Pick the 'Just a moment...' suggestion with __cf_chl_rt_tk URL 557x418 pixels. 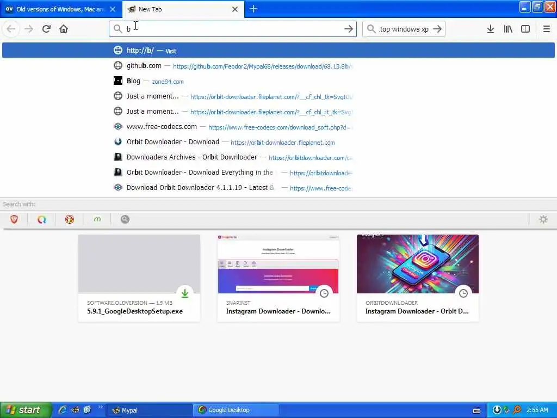pos(278,112)
